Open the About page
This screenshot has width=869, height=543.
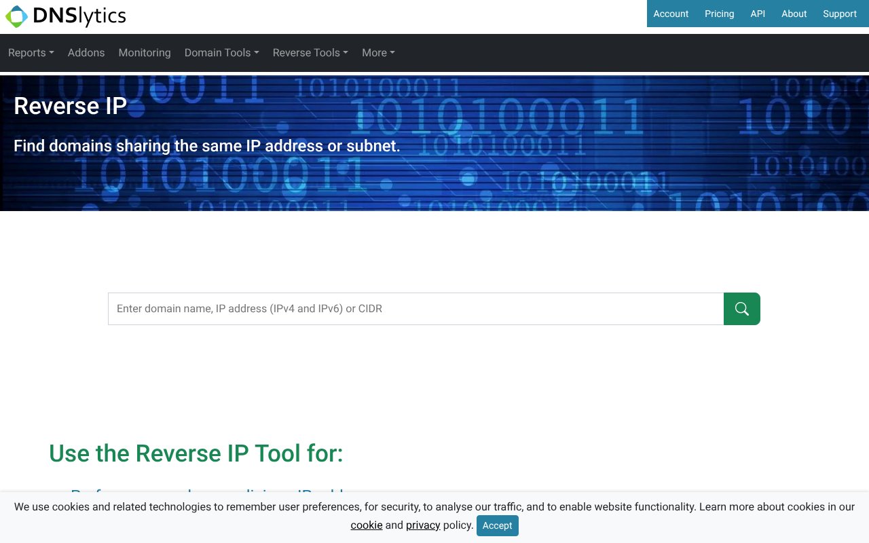click(x=794, y=14)
